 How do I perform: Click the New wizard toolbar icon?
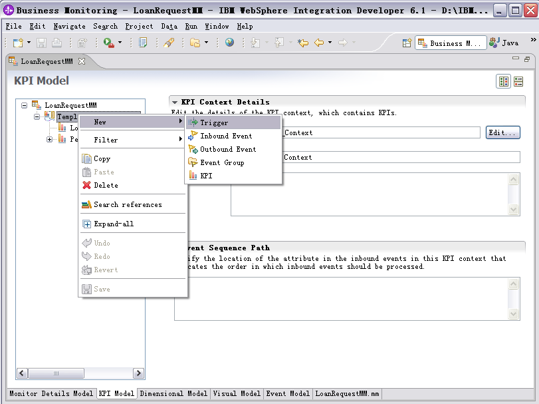[18, 43]
